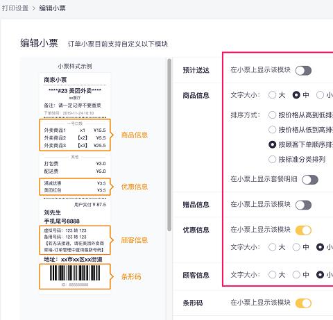Click the 顾客信息 highlighted box in preview
Viewport: 333px width, 320px height.
coord(75,240)
